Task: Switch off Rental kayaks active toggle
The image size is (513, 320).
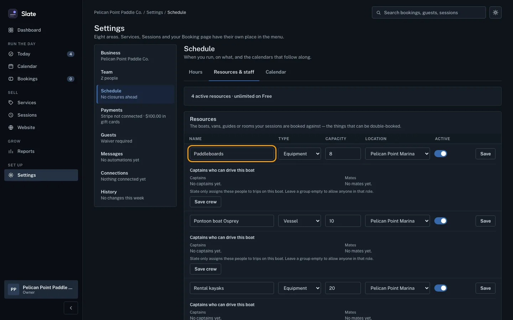Action: click(441, 288)
